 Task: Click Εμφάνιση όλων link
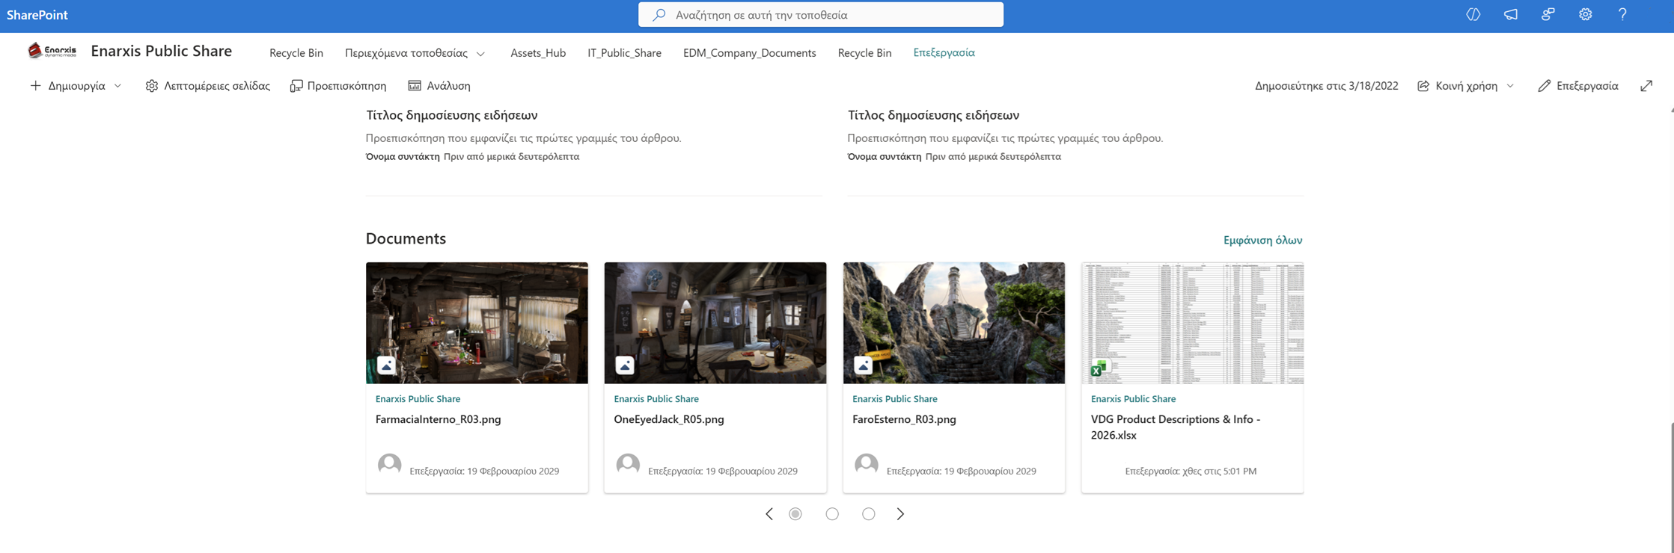pyautogui.click(x=1262, y=240)
